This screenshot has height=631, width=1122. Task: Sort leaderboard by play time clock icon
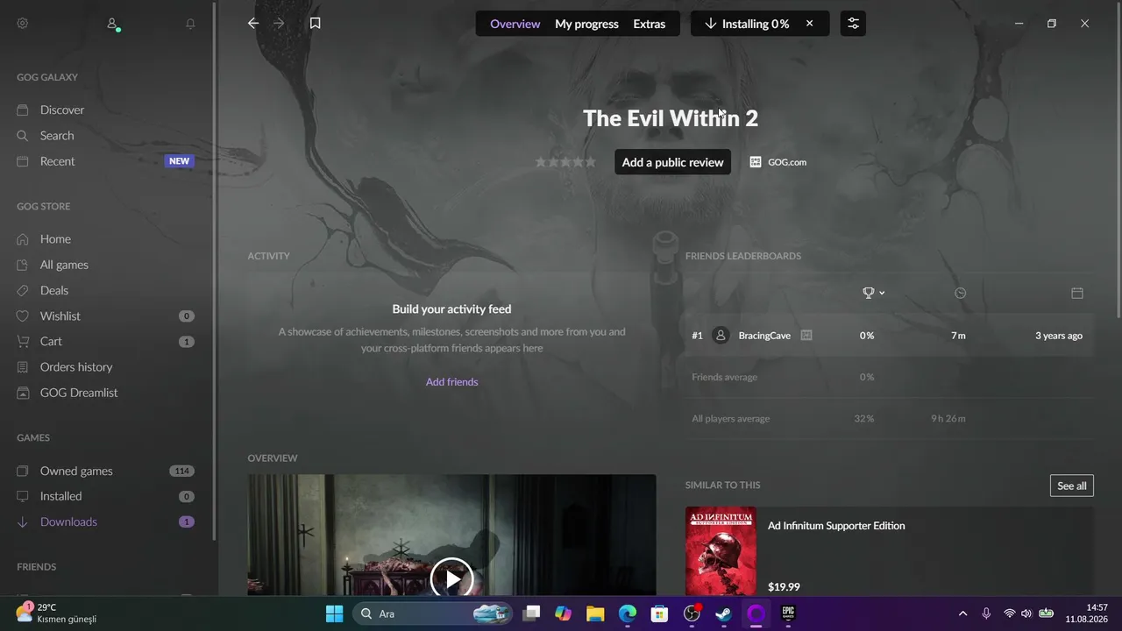pos(960,293)
